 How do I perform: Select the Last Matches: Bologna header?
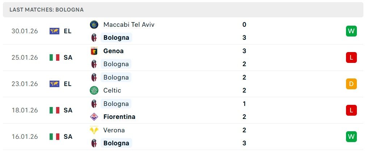pyautogui.click(x=46, y=10)
